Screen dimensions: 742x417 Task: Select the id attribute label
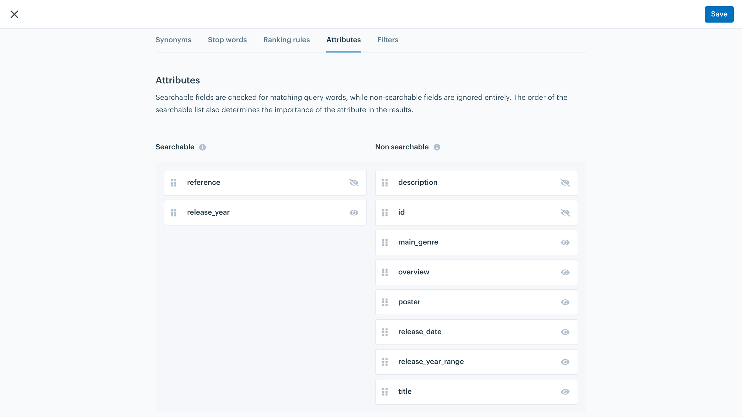tap(401, 212)
